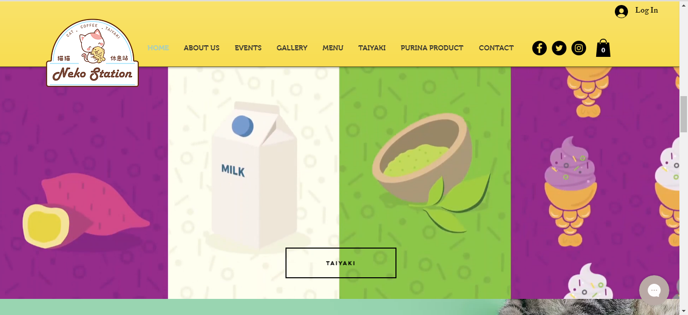Viewport: 688px width, 315px height.
Task: Go to the HOME menu item
Action: click(x=158, y=48)
